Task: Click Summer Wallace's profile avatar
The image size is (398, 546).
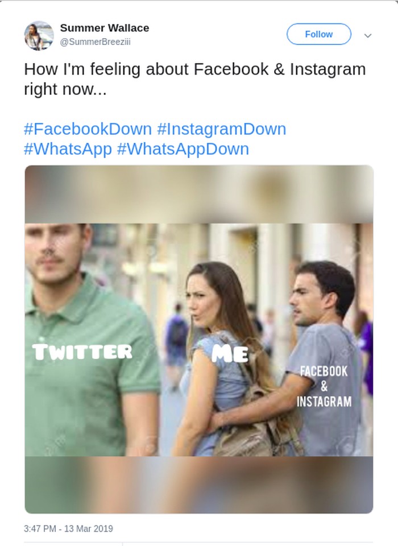Action: coord(39,35)
